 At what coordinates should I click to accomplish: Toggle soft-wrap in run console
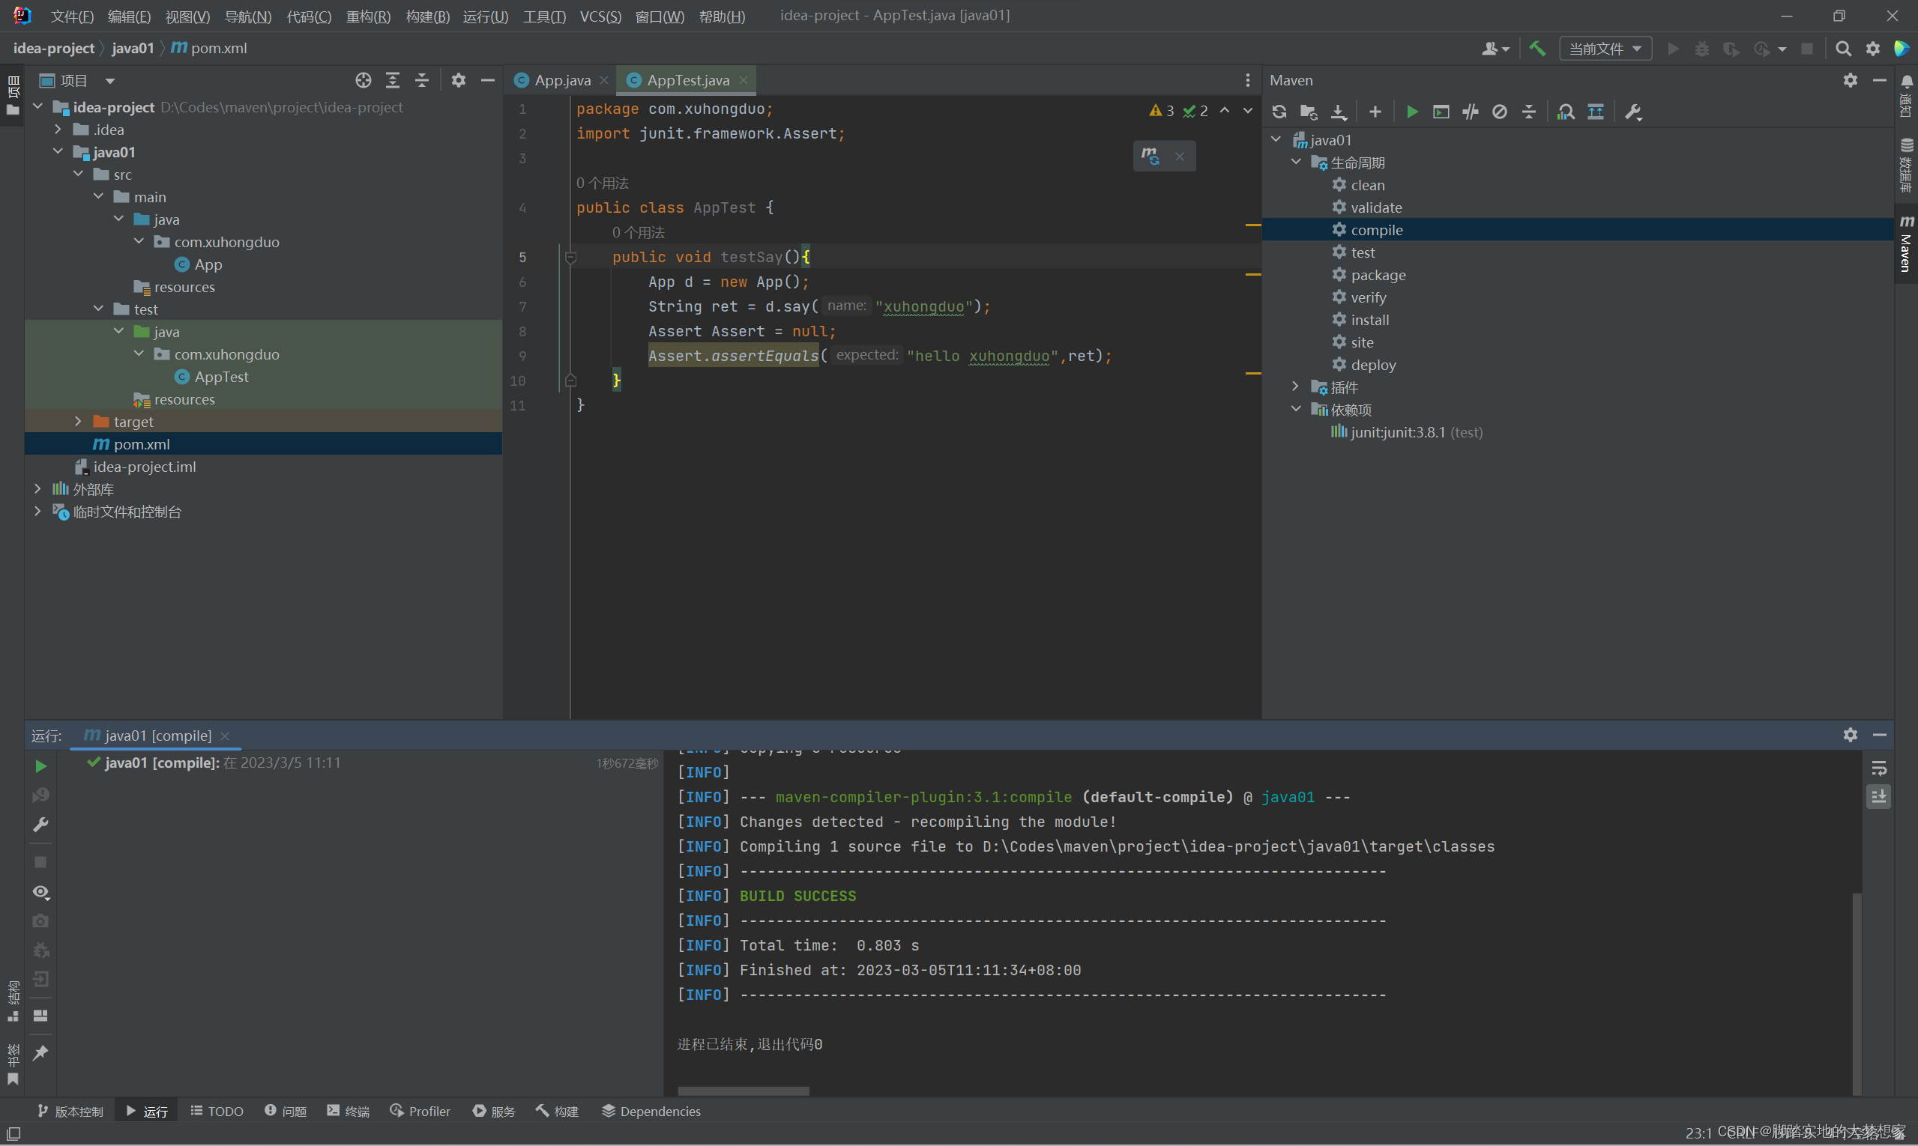click(x=1878, y=768)
